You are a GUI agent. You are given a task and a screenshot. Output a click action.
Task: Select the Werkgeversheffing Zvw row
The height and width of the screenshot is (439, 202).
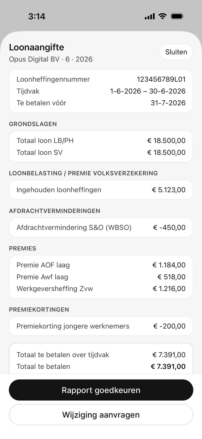tap(101, 288)
